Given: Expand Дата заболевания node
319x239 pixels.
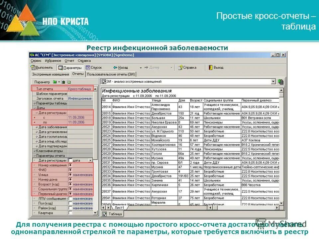Looking at the screenshot, I should pos(37,127).
